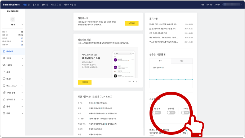Toggle the 1:1채팅 switch in profile settings
Image resolution: width=245 pixels, height=138 pixels.
click(185, 113)
